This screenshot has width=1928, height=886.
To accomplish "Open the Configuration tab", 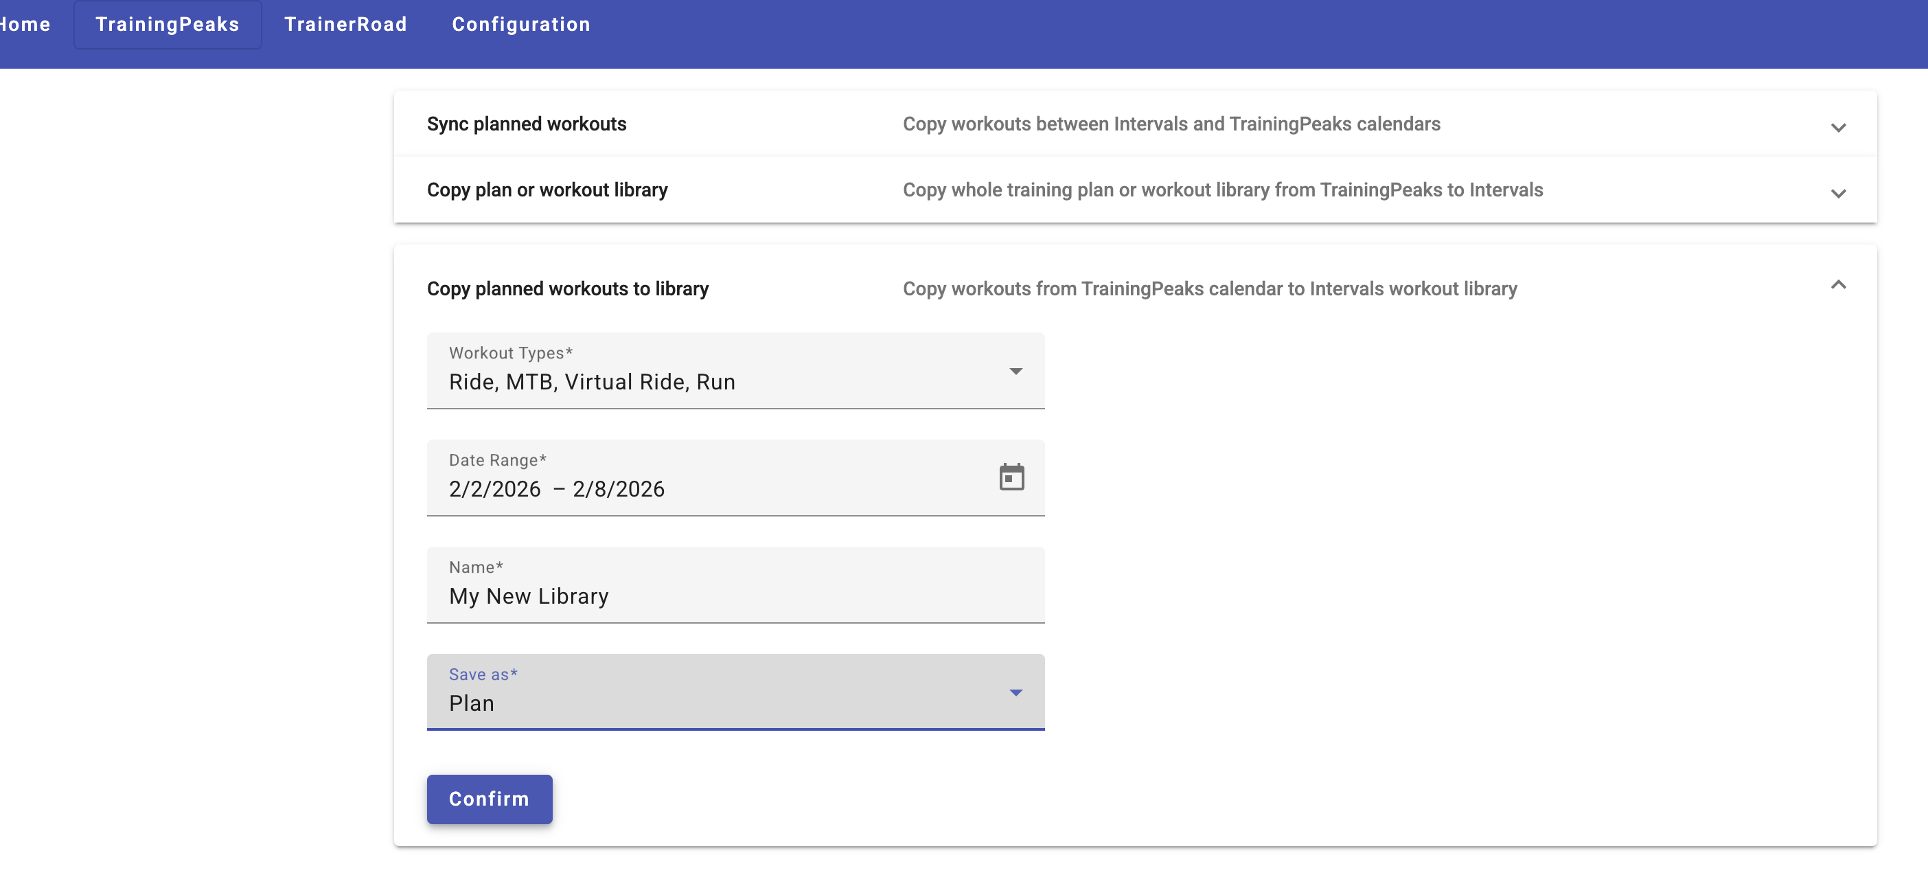I will [x=521, y=25].
